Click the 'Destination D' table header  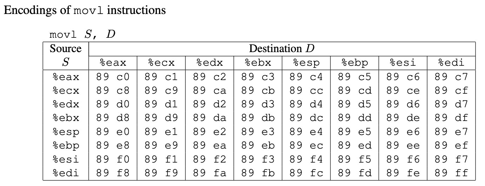(x=282, y=49)
